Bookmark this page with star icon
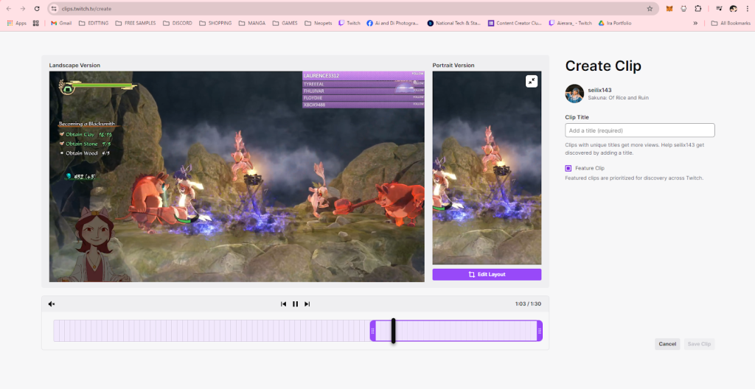The width and height of the screenshot is (755, 389). click(650, 9)
